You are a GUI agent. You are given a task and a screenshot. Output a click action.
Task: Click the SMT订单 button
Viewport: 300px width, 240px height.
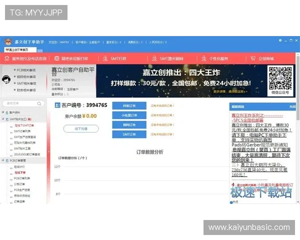click(129, 134)
